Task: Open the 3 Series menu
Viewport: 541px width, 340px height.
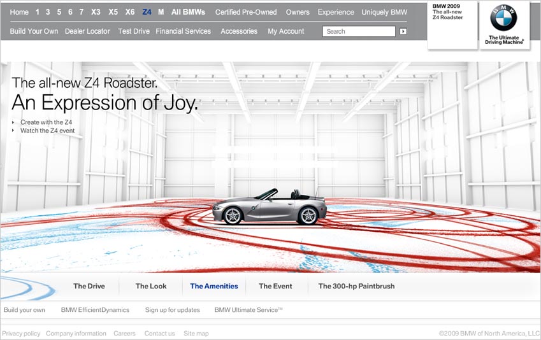Action: [48, 12]
